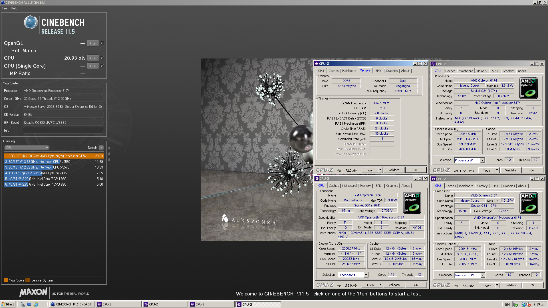Open Tools dropdown arrow in Processor #3 window
This screenshot has height=308, width=548.
(380, 285)
